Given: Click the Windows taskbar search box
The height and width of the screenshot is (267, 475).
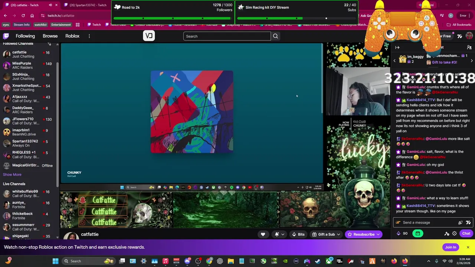Looking at the screenshot, I should point(89,261).
